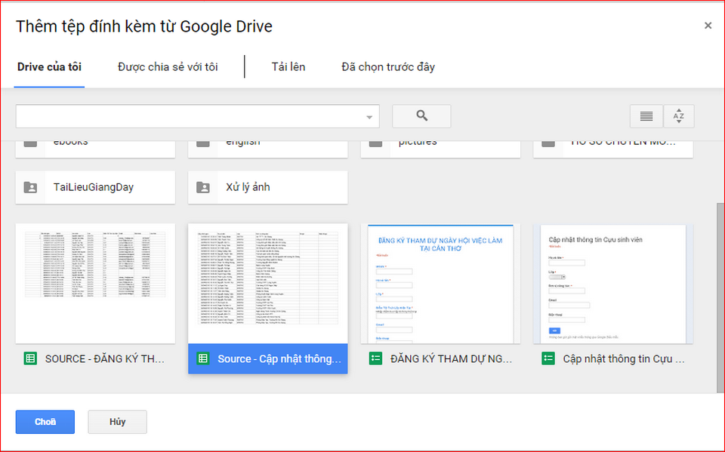The width and height of the screenshot is (725, 452).
Task: Close the Google Drive attachment dialog
Action: pyautogui.click(x=708, y=26)
